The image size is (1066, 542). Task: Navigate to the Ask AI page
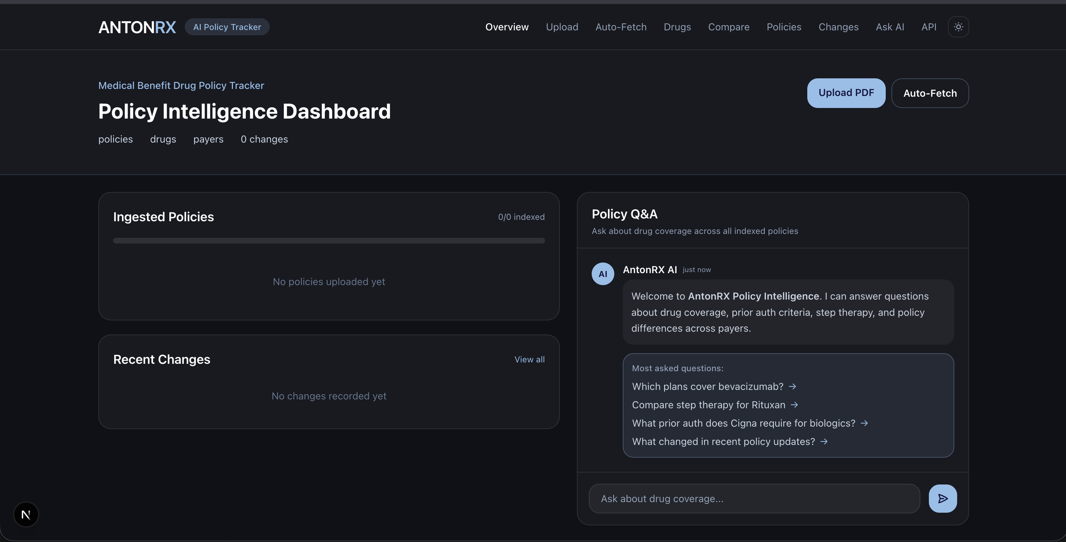889,27
